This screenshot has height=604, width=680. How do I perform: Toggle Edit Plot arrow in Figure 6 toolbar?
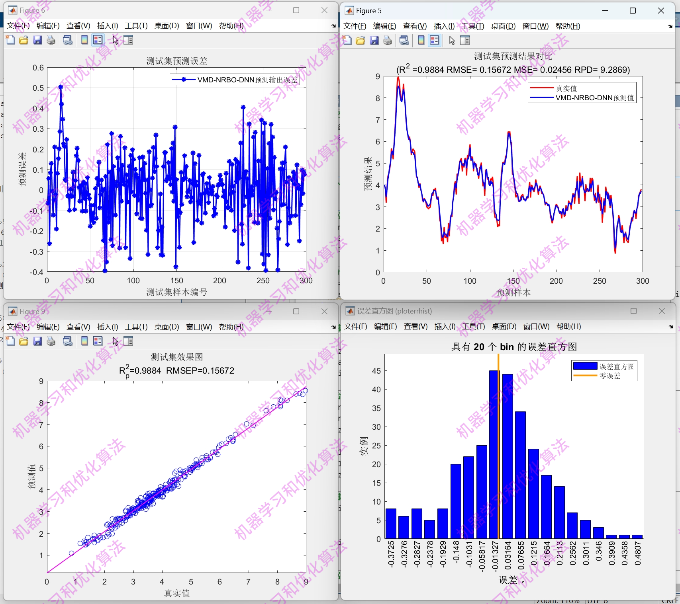coord(115,40)
